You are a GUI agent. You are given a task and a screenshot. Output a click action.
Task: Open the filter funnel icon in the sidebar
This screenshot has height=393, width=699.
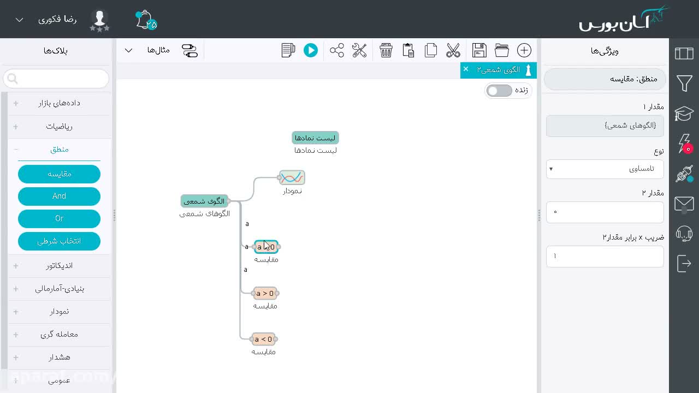click(x=684, y=83)
